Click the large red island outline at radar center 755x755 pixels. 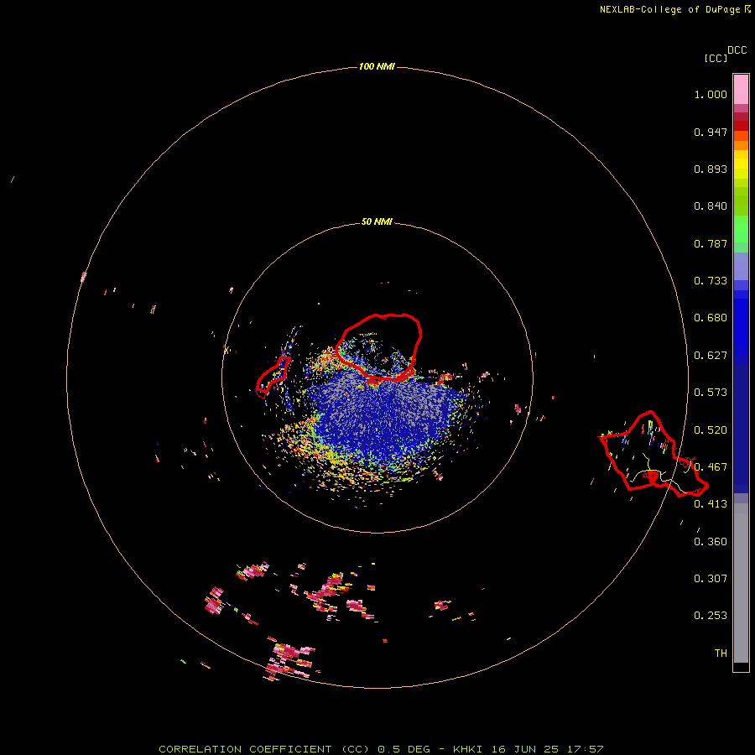pos(379,347)
